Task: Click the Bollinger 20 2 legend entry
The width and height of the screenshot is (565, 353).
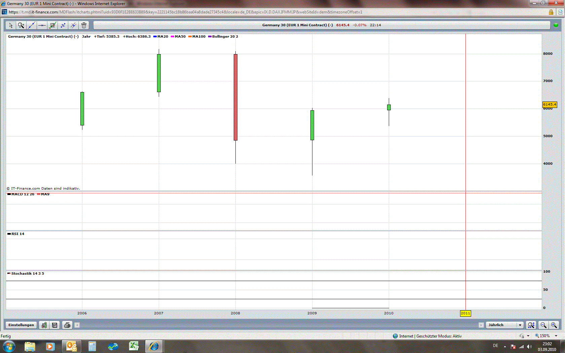Action: click(x=223, y=37)
